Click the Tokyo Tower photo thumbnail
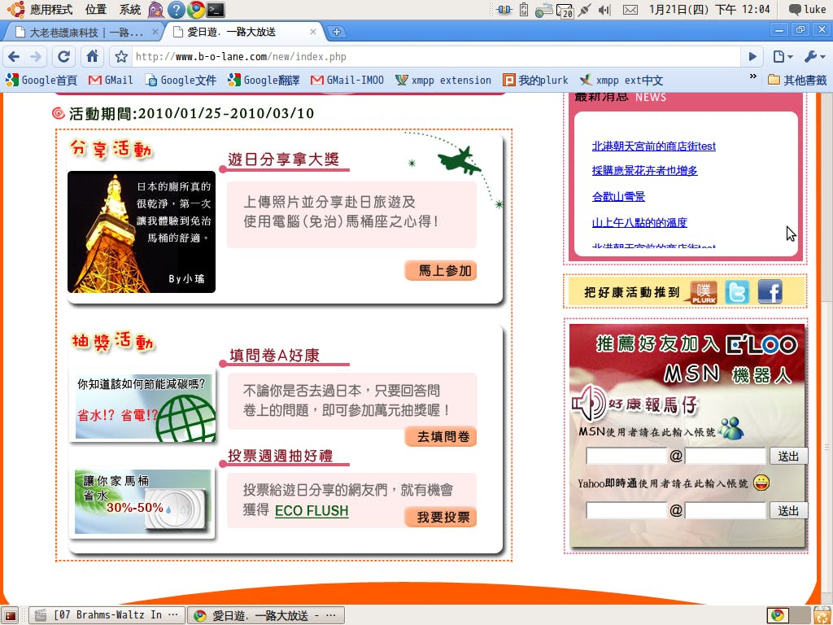 [142, 232]
